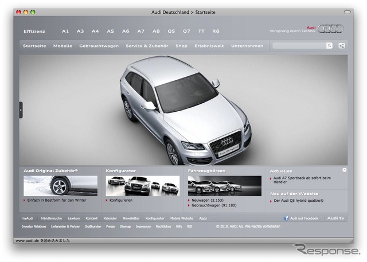Open the A8 model menu
This screenshot has height=262, width=367.
point(156,31)
